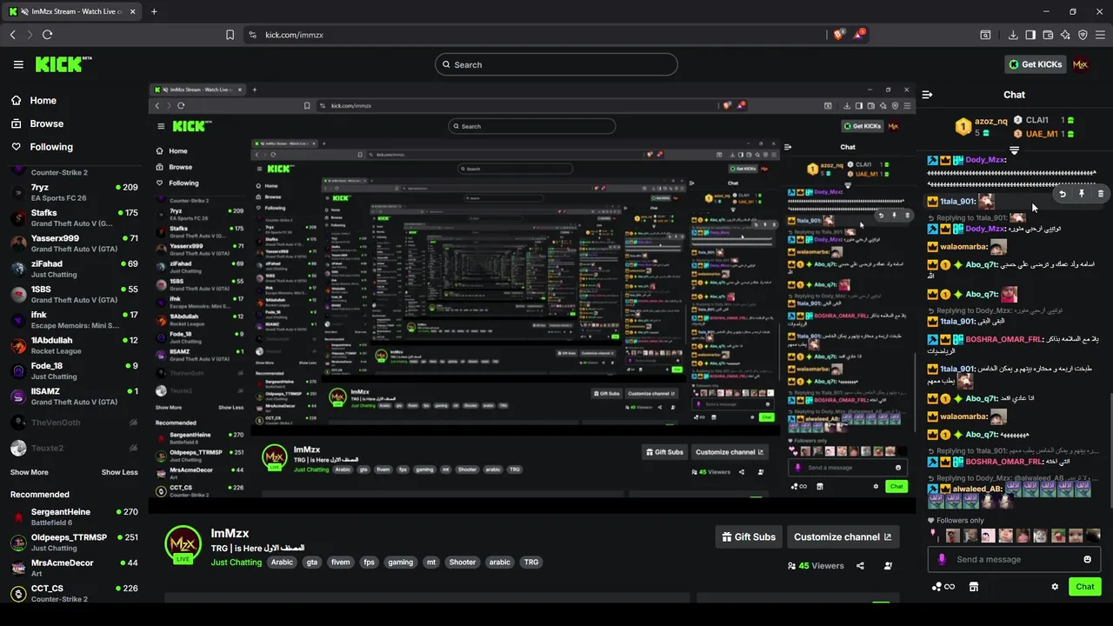Click green Chat send button
The image size is (1113, 626).
click(x=1084, y=587)
